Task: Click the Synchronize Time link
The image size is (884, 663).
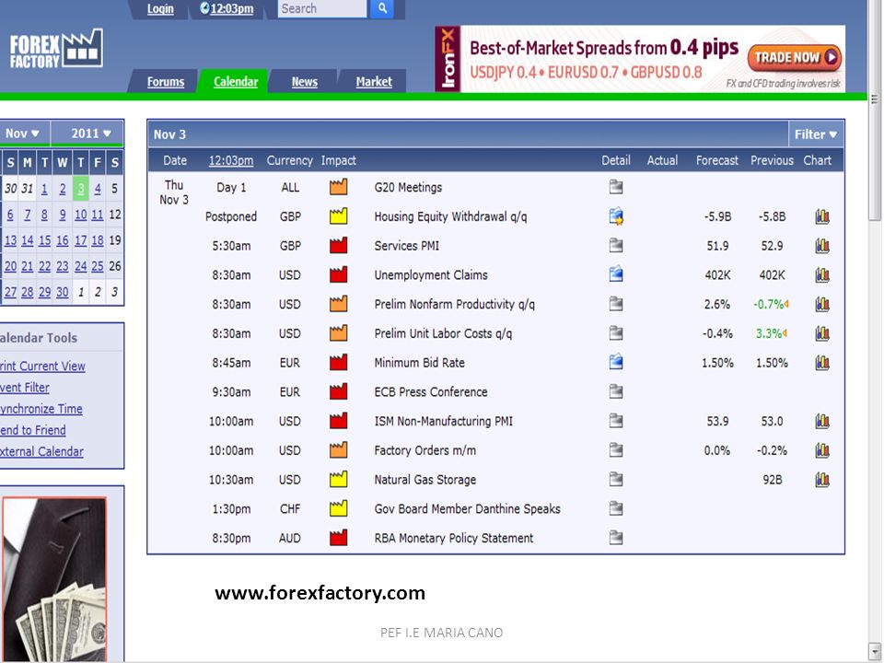Action: [41, 409]
